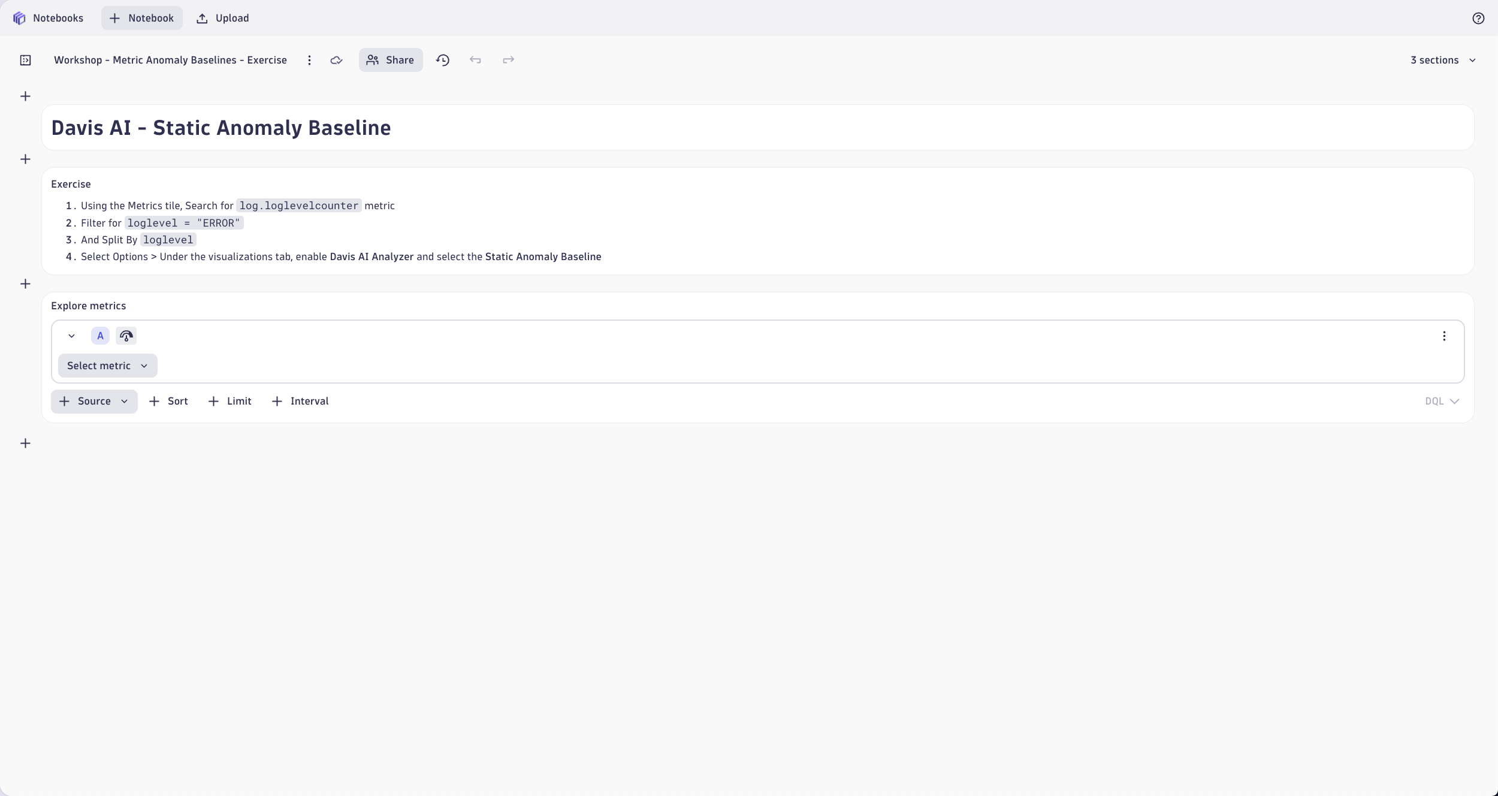
Task: Add a Sort option
Action: [x=168, y=401]
